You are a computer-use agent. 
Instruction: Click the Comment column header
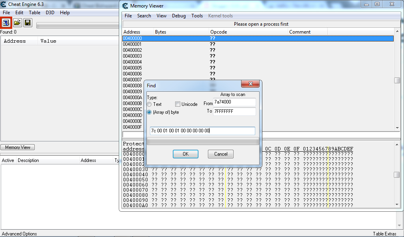click(308, 32)
